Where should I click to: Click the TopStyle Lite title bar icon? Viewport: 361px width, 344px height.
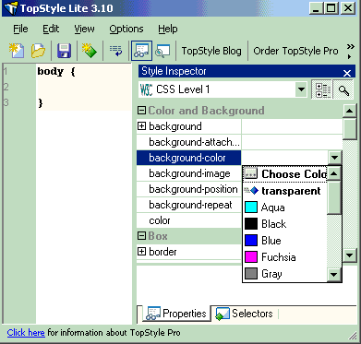click(10, 7)
